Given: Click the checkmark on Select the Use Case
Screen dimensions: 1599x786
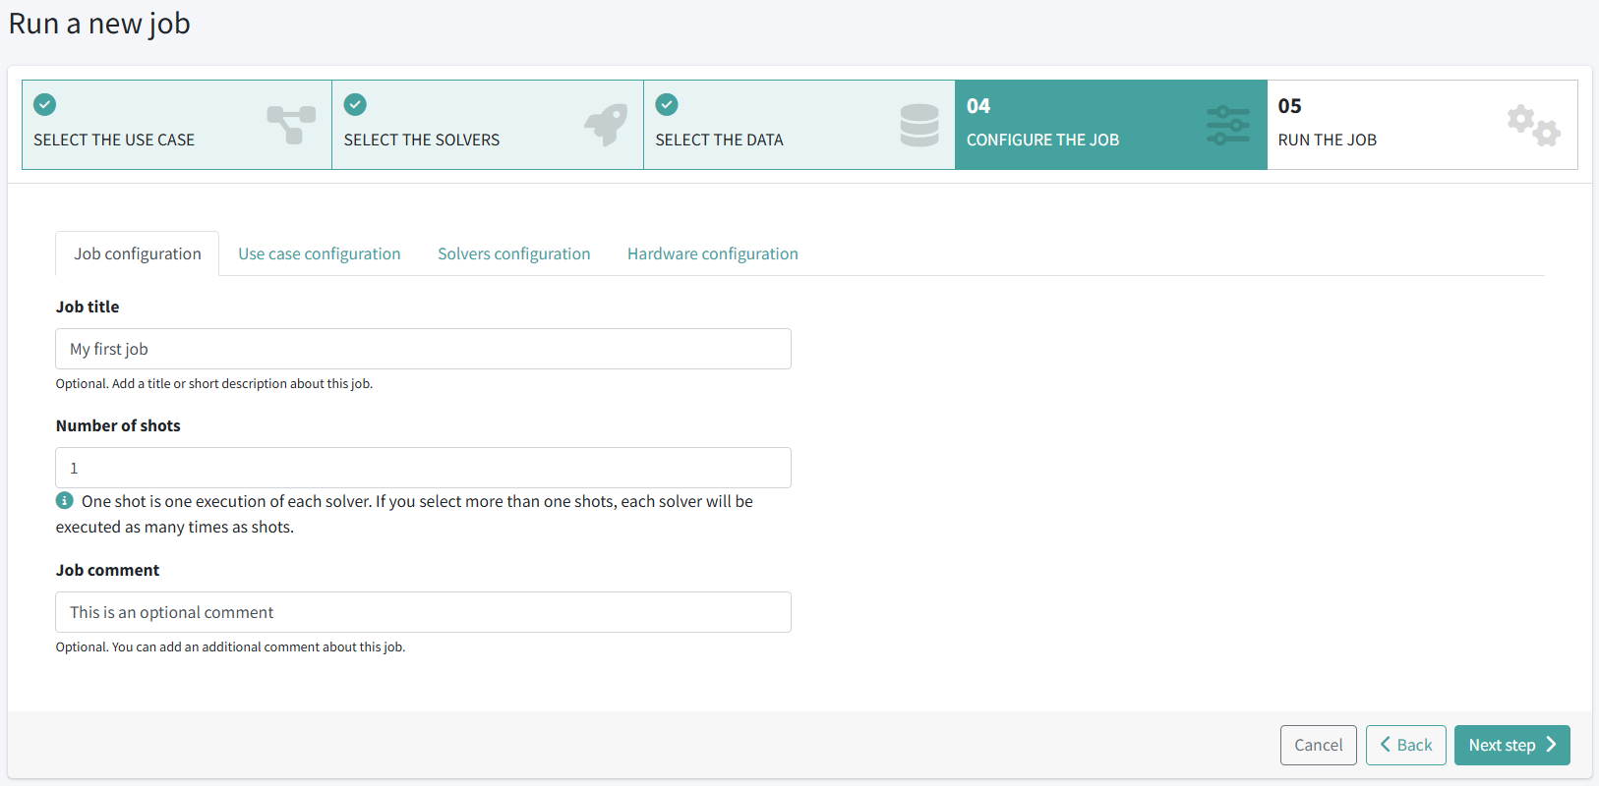Looking at the screenshot, I should [45, 104].
